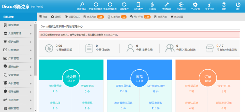Expand 会员管理 plus sign
This screenshot has height=112, width=245.
point(31,84)
